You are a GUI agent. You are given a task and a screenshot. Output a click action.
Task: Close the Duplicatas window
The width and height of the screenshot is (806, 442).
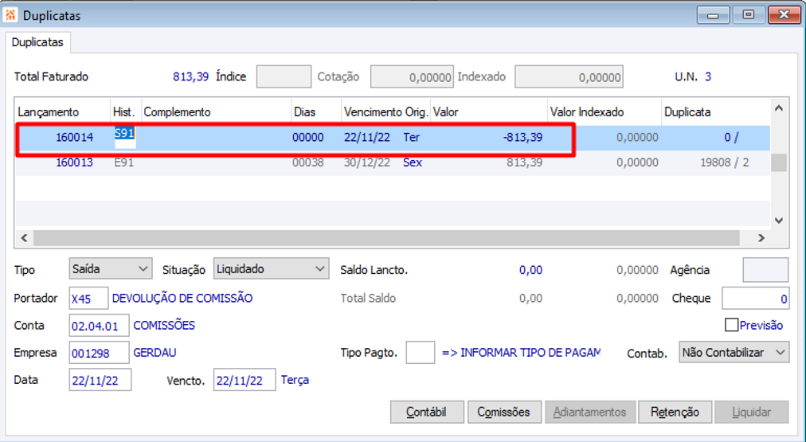coord(784,15)
